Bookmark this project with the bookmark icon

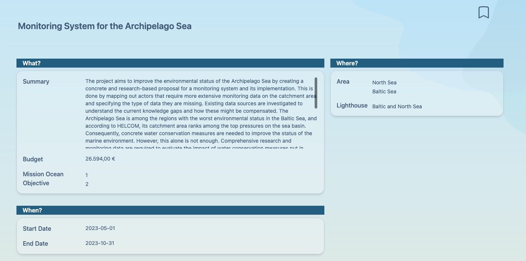click(x=484, y=12)
